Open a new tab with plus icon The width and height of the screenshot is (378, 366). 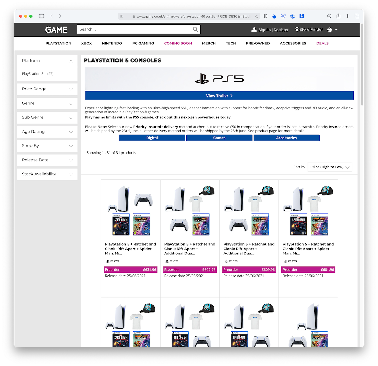pos(348,16)
